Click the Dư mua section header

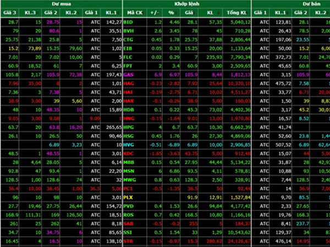tap(62, 4)
